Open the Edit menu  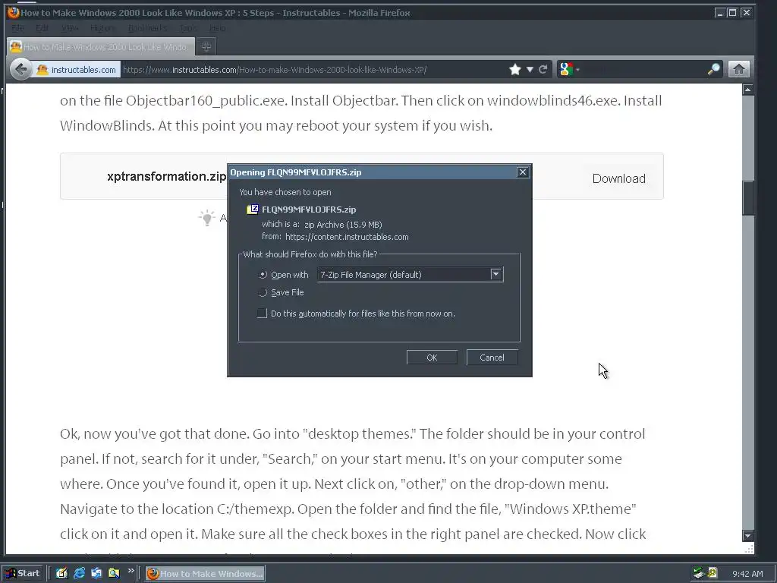click(42, 28)
